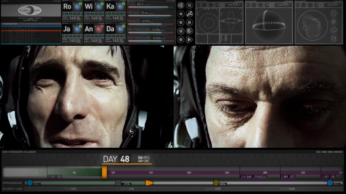Click the 06HRS 48M 23S time readout
The height and width of the screenshot is (194, 346).
click(x=144, y=159)
